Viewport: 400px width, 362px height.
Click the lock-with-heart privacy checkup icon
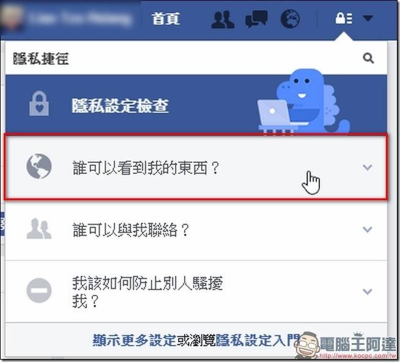(x=39, y=104)
